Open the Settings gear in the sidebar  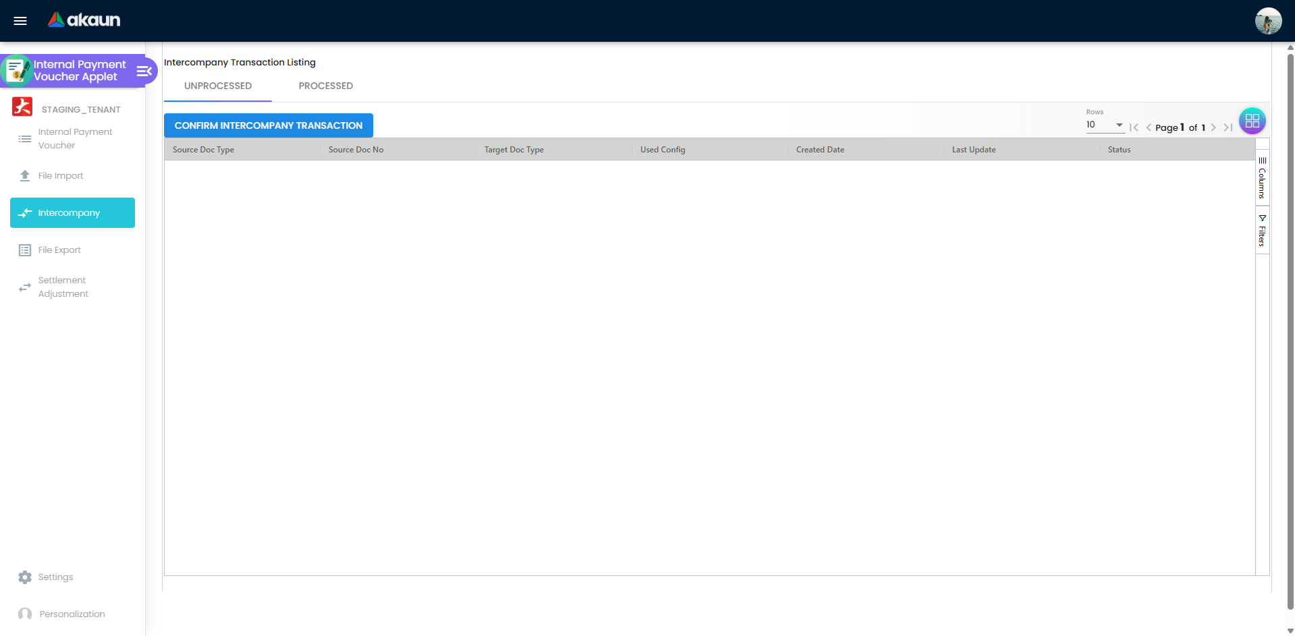click(x=25, y=577)
